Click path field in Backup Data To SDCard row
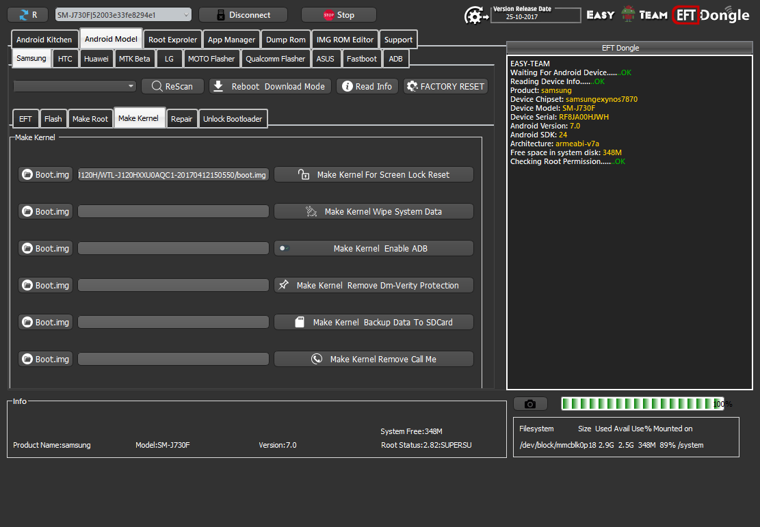The width and height of the screenshot is (760, 527). tap(174, 322)
